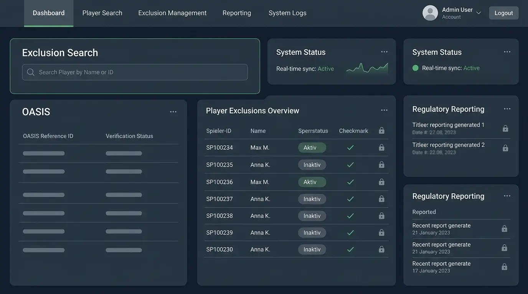This screenshot has width=528, height=294.
Task: Click the lock icon in SP100236 row
Action: point(381,182)
